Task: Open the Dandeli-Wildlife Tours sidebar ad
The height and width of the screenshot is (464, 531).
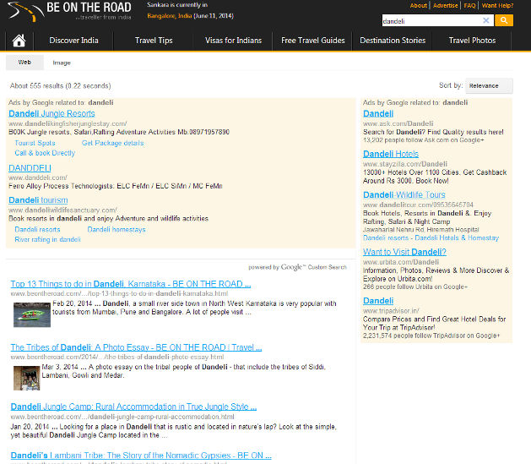Action: coord(404,195)
